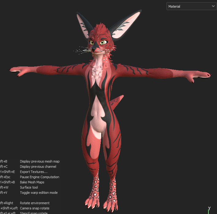Viewport: 217px width, 214px height.
Task: Click the 'Display previous channel' shortcut text
Action: tap(38, 167)
